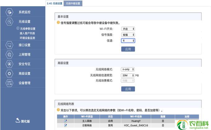Screen dimensions: 211x130
Task: Click the 系统监控 sidebar icon
Action: click(10, 12)
